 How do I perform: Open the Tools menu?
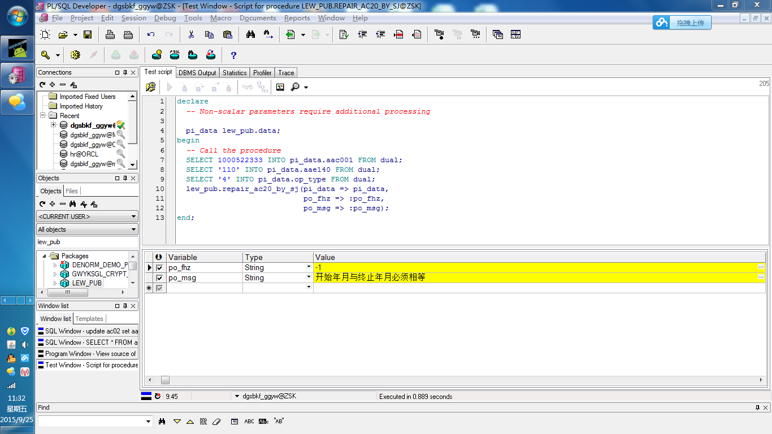193,18
